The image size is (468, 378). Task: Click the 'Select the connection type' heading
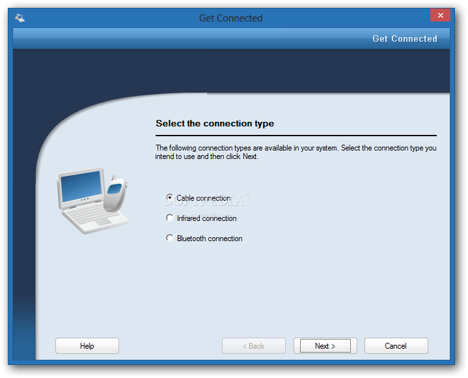pyautogui.click(x=215, y=123)
